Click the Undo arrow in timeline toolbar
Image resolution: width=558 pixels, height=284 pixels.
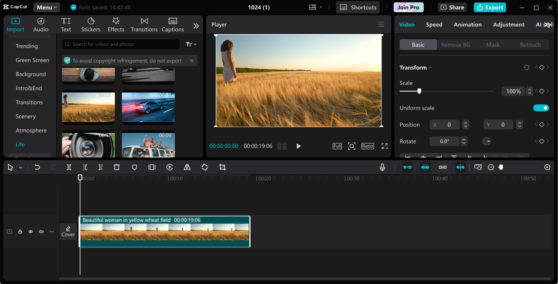[37, 167]
